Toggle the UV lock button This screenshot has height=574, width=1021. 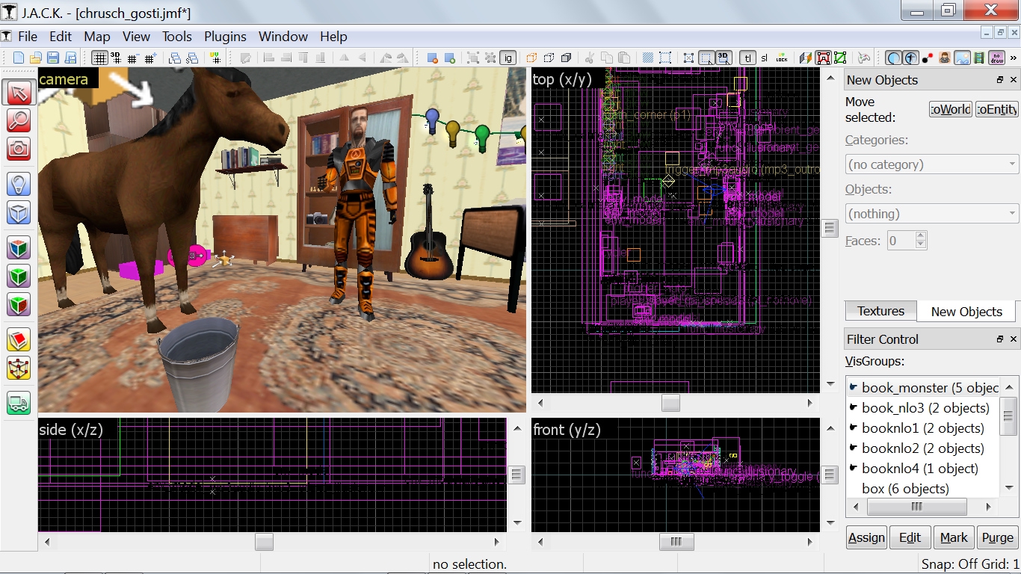tap(781, 58)
